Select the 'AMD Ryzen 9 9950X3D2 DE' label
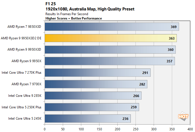The height and width of the screenshot is (132, 195). (21, 38)
